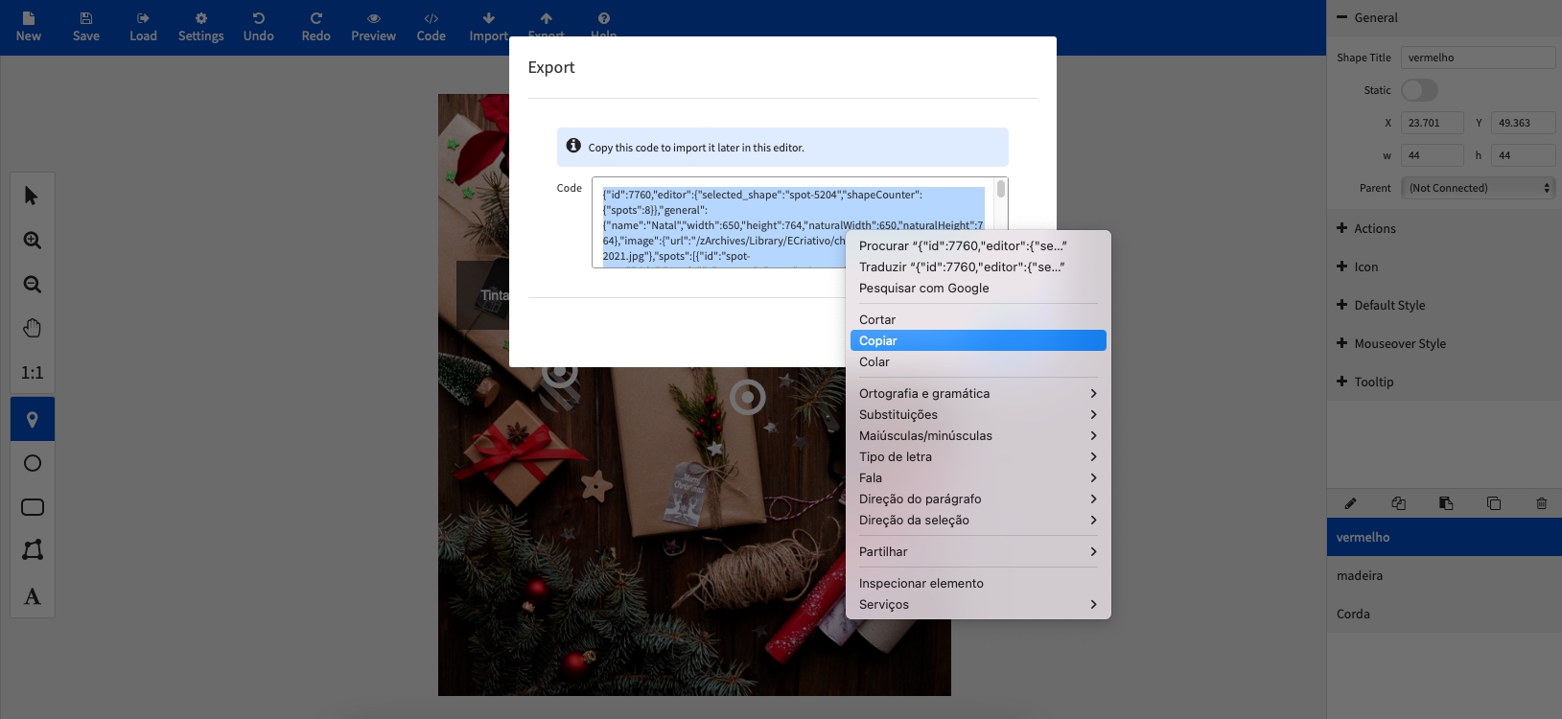Open Settings from the top toolbar
The image size is (1562, 719).
[200, 27]
